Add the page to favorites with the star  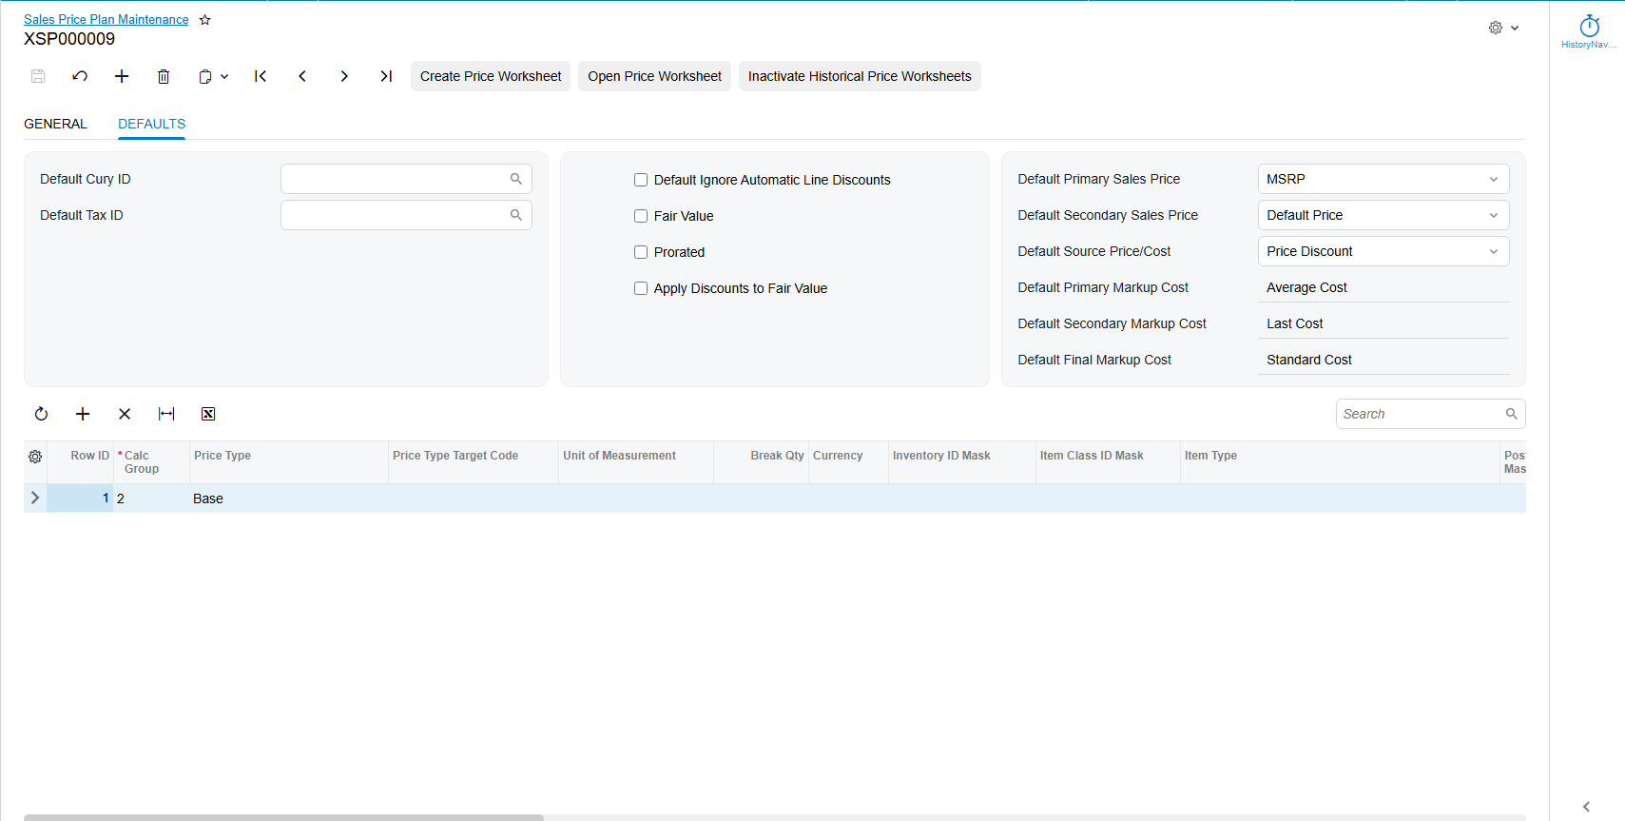point(204,20)
